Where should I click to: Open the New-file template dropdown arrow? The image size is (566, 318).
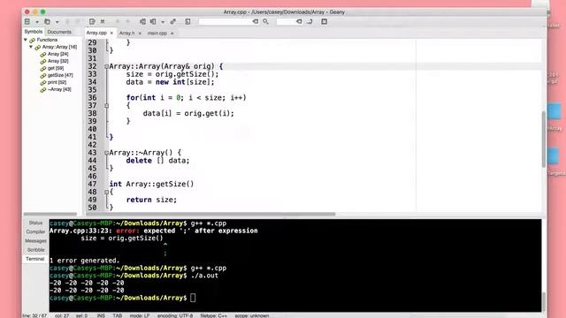click(x=37, y=22)
